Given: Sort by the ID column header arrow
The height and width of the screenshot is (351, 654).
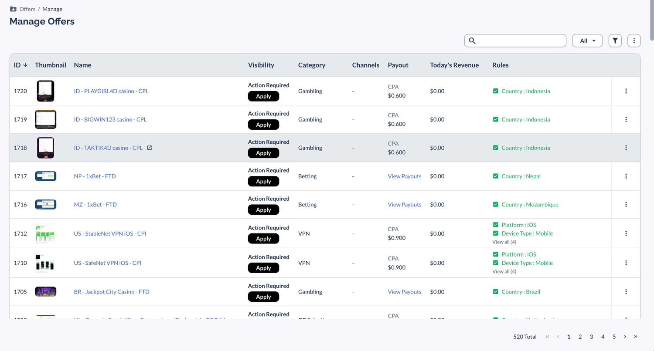Looking at the screenshot, I should (25, 65).
